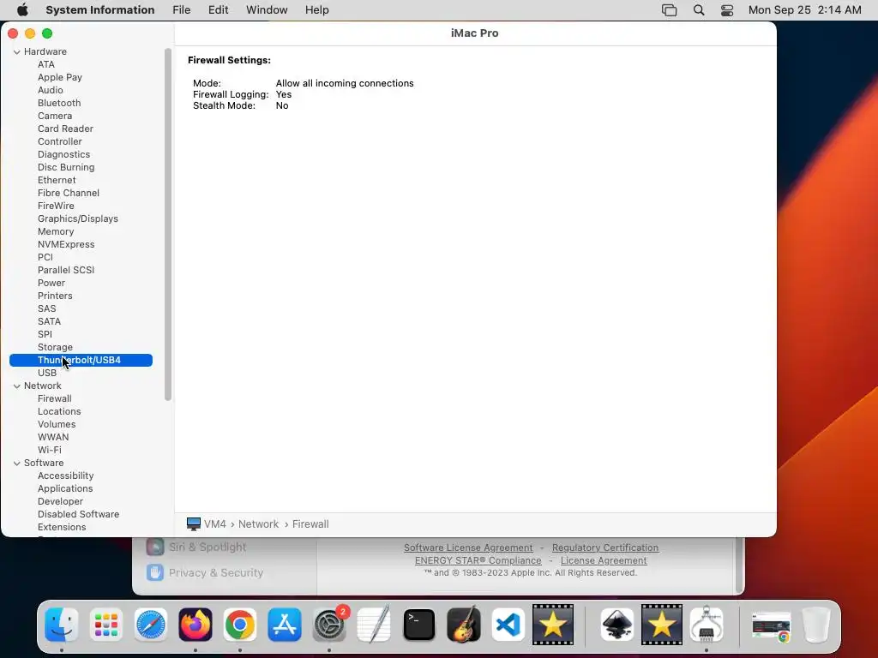Select Camera in the sidebar
Viewport: 878px width, 658px height.
coord(55,116)
